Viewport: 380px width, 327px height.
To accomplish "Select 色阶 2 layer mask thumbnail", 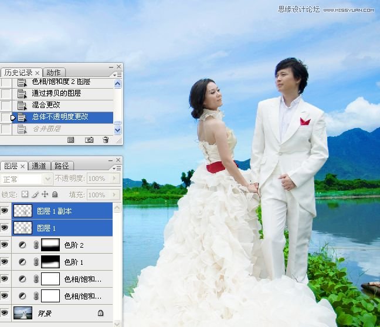I will (50, 245).
